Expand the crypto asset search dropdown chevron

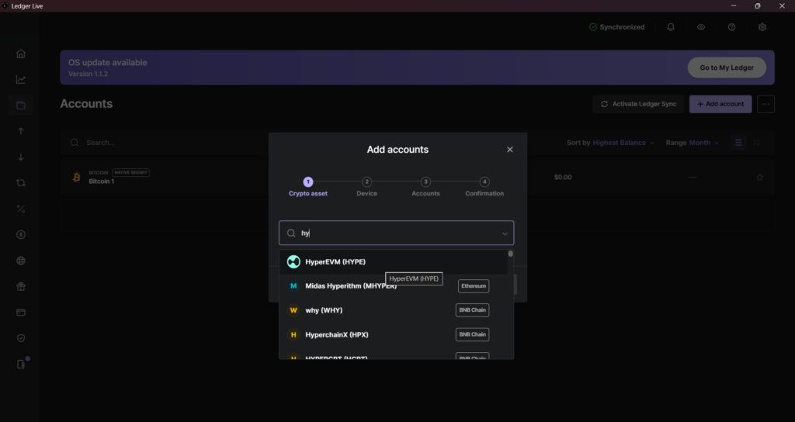[505, 233]
